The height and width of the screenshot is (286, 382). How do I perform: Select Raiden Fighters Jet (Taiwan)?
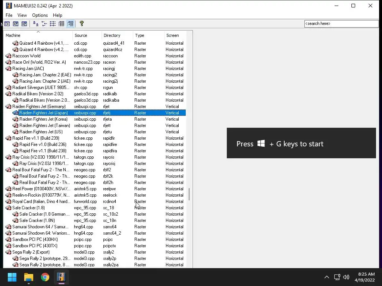click(x=45, y=125)
